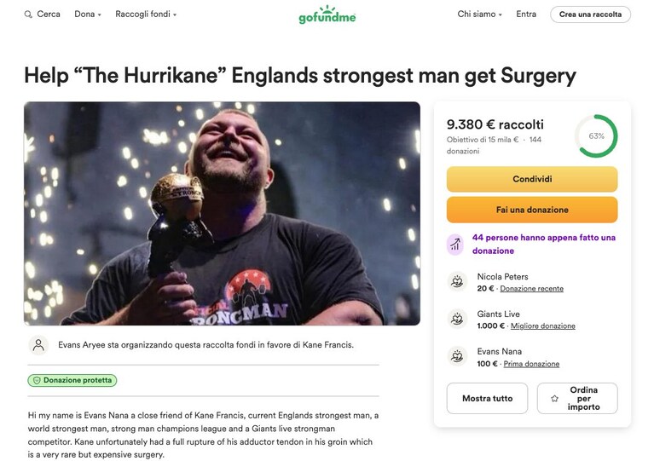Click the search magnifier icon beside Cerca
The width and height of the screenshot is (654, 461).
coord(28,14)
